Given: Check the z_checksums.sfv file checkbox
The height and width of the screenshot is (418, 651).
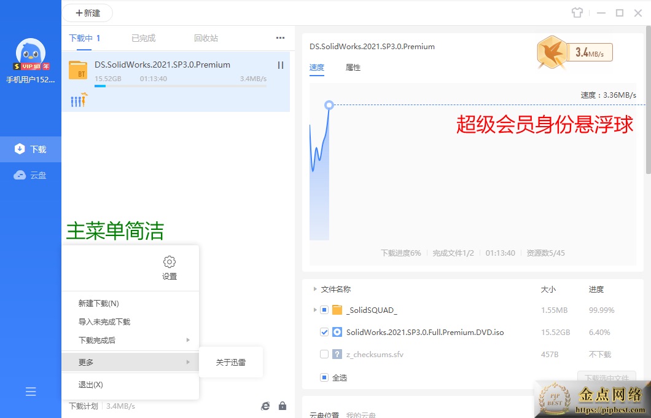Looking at the screenshot, I should tap(324, 355).
